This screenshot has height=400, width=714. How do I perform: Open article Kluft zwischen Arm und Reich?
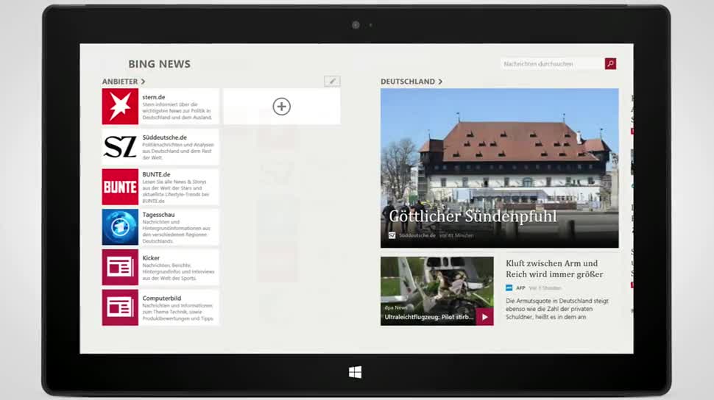click(x=554, y=268)
